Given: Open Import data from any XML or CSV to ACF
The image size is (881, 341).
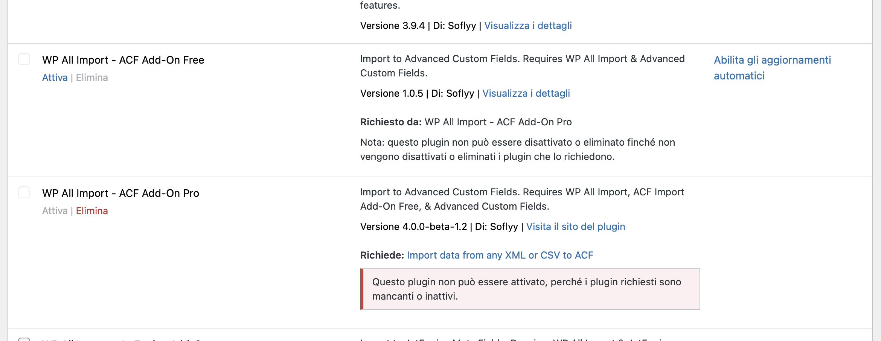Looking at the screenshot, I should click(x=500, y=255).
